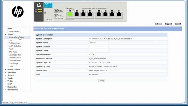Open Loop Protection page
The height and width of the screenshot is (106, 188).
click(15, 55)
